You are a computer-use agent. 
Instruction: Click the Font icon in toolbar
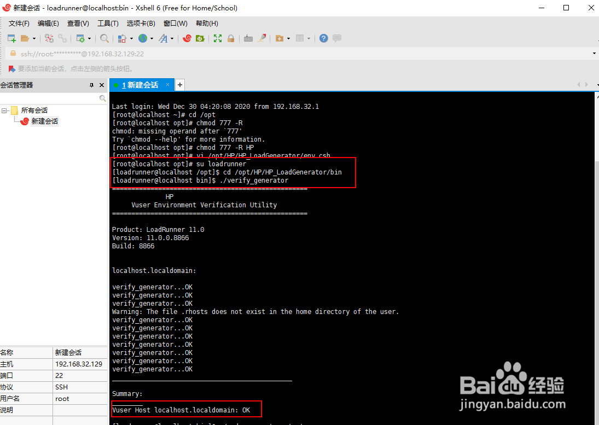163,38
